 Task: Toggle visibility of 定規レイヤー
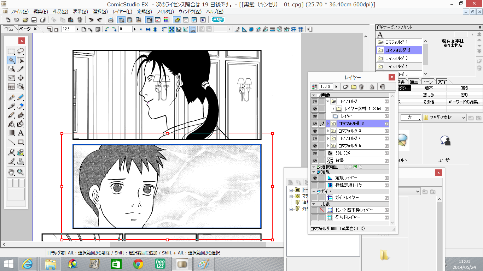[x=315, y=178]
